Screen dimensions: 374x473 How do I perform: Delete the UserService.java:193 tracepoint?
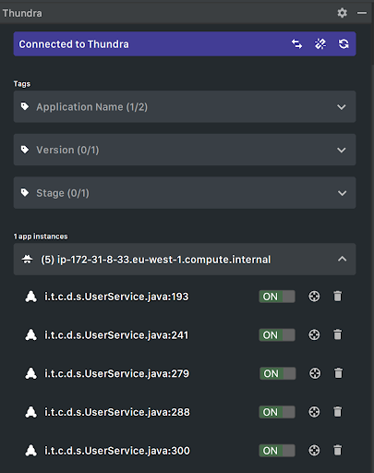point(338,297)
